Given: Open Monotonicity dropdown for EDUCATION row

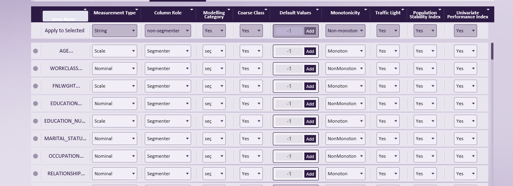Looking at the screenshot, I should [x=345, y=104].
